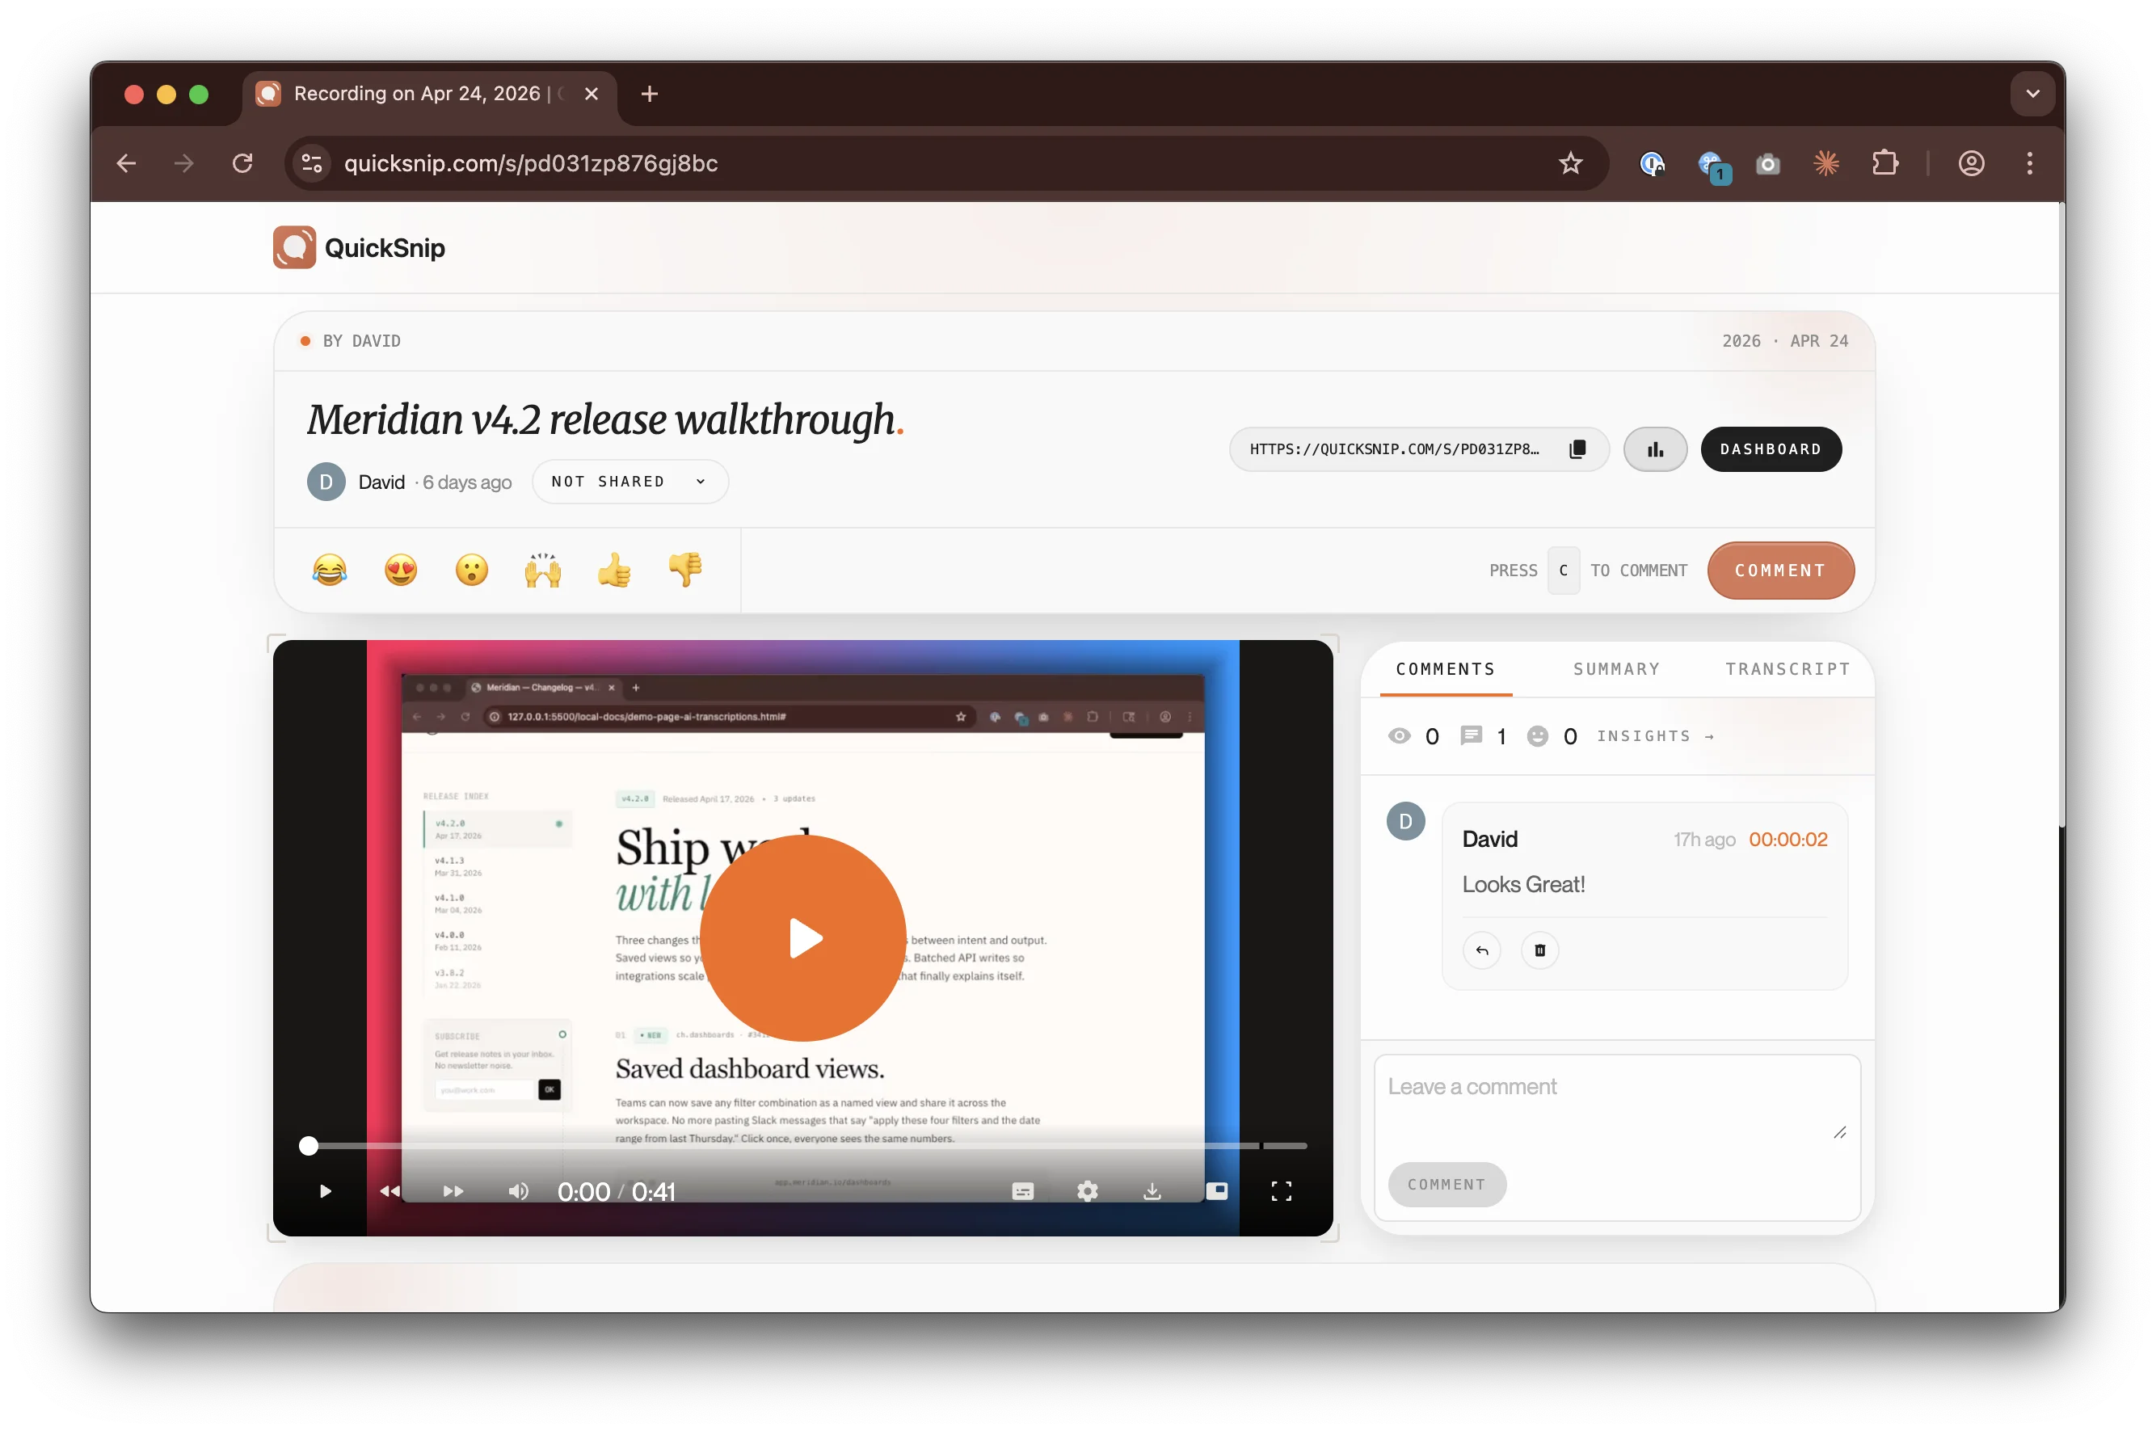Image resolution: width=2156 pixels, height=1432 pixels.
Task: Fast-forward the video with skip control
Action: tap(453, 1191)
